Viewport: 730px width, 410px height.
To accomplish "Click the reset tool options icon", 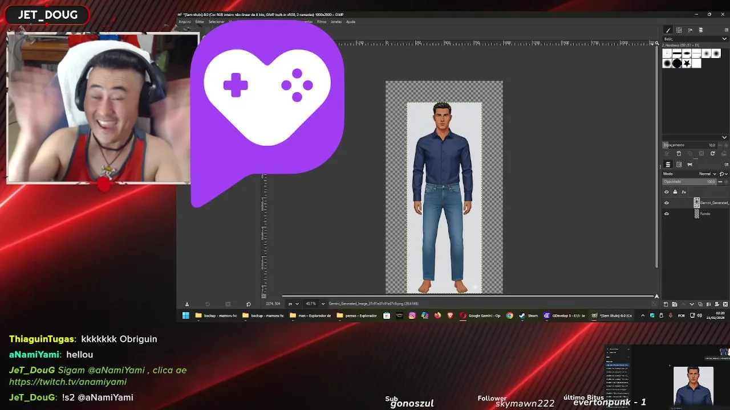I will coord(248,304).
